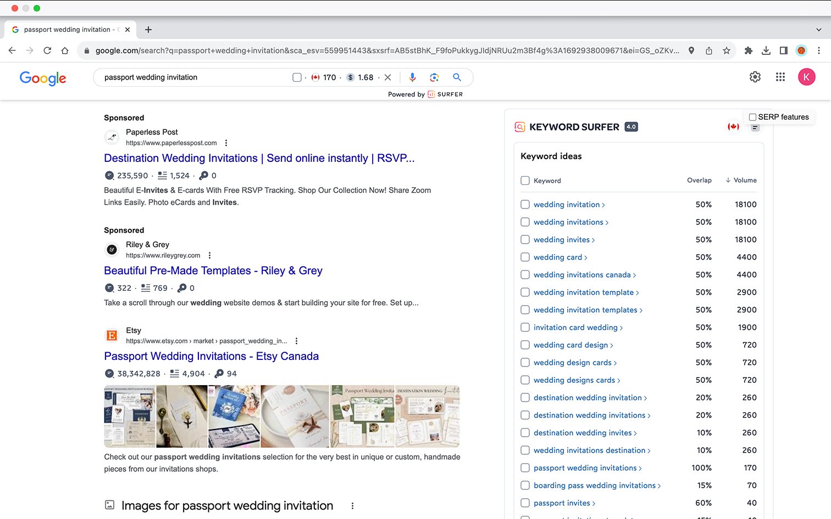Click the Etsy logo favicon
831x519 pixels.
click(x=112, y=335)
